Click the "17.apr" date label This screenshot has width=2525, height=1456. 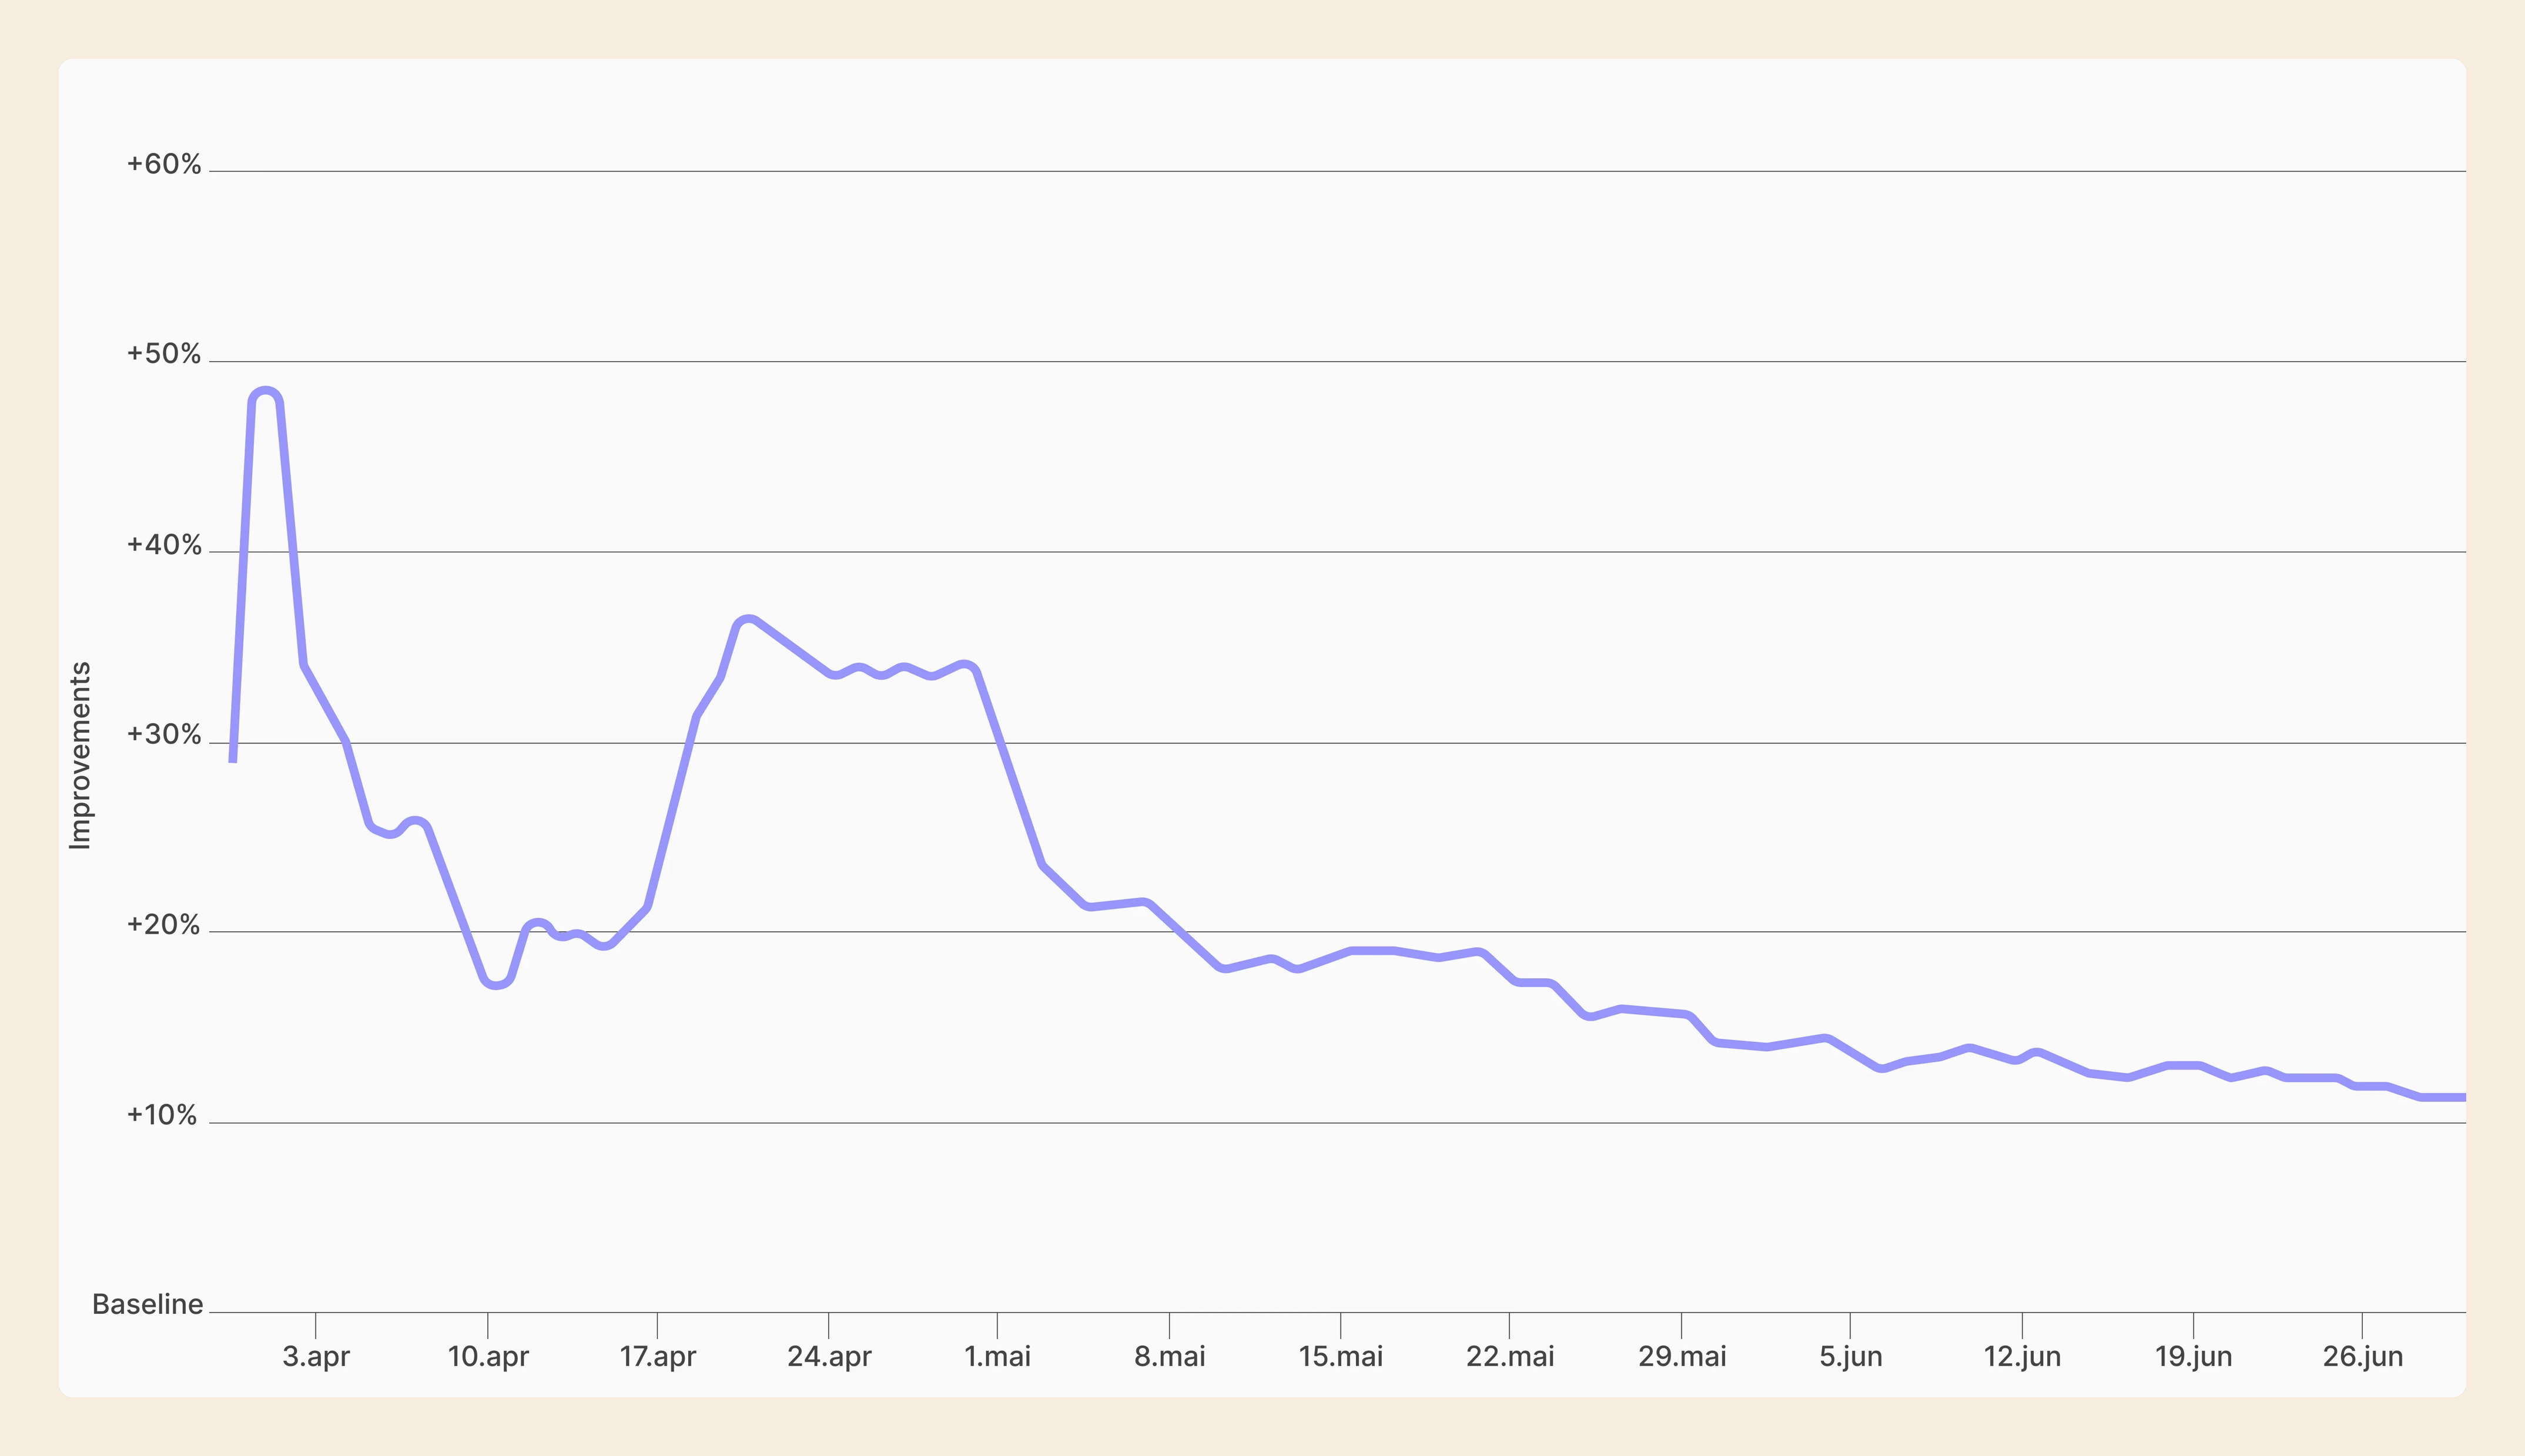pyautogui.click(x=657, y=1357)
